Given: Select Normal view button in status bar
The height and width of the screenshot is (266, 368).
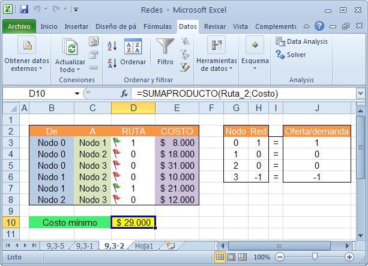Looking at the screenshot, I should tap(220, 257).
